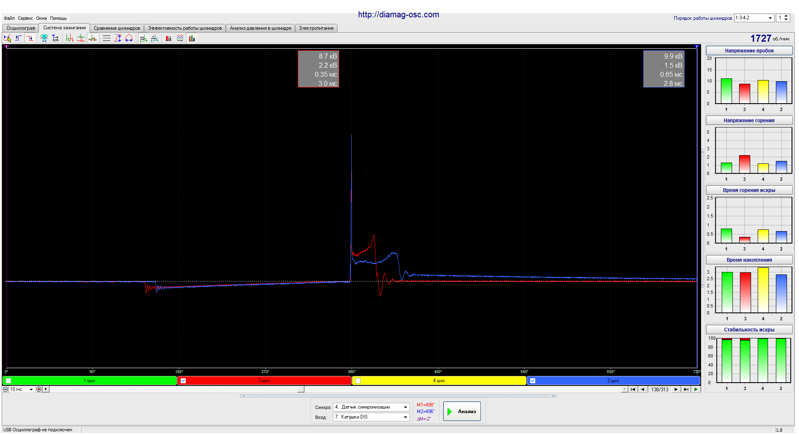Open the Вход input dropdown
Screen dimensions: 799x435
coord(405,417)
